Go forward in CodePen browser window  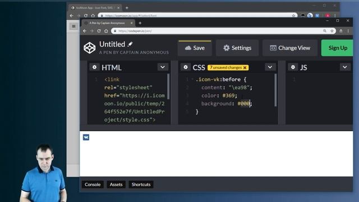click(92, 31)
